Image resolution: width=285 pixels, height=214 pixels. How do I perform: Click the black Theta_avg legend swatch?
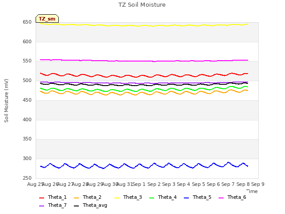tap(76, 206)
